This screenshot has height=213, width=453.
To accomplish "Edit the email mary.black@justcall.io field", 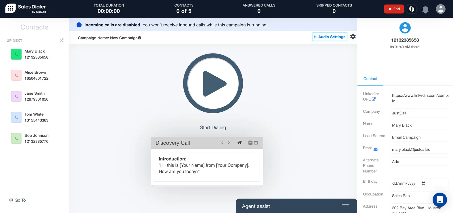I will (419, 150).
